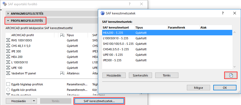Image resolution: width=241 pixels, height=105 pixels.
Task: Select the L100X50X10 - S 235 row
Action: 167,38
